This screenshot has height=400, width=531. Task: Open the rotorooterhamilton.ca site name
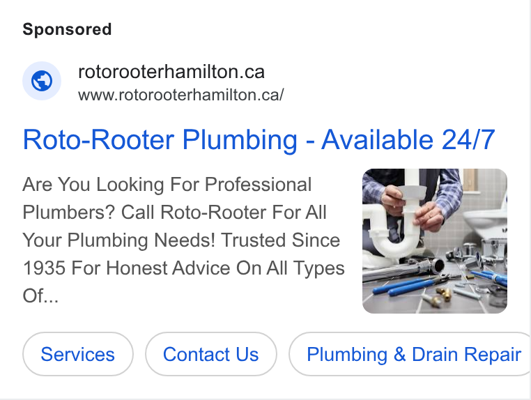(x=171, y=72)
